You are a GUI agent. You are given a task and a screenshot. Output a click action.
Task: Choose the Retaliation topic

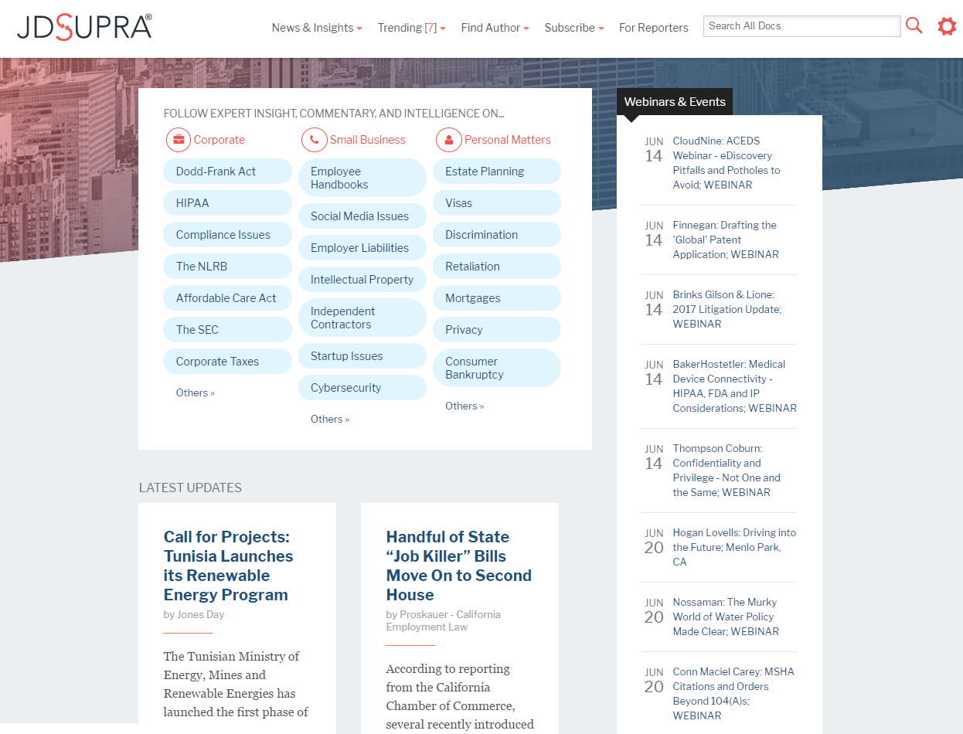click(497, 267)
